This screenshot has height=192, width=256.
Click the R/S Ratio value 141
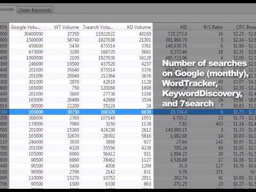(219, 142)
